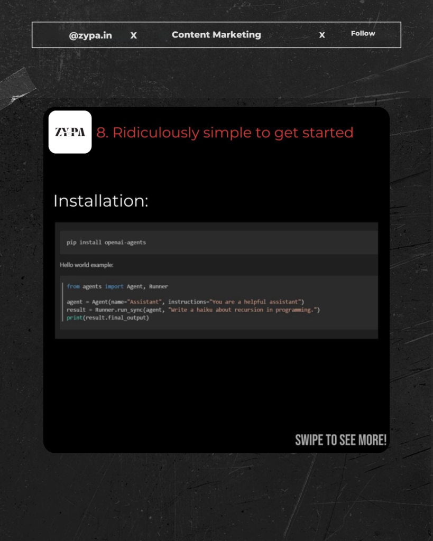Click the "from agents import Agent, Runner" line
Screen dimensions: 433x541
tap(117, 286)
